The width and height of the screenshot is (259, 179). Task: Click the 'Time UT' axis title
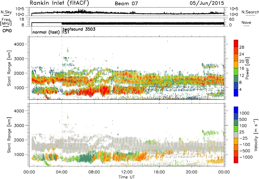coord(127,177)
